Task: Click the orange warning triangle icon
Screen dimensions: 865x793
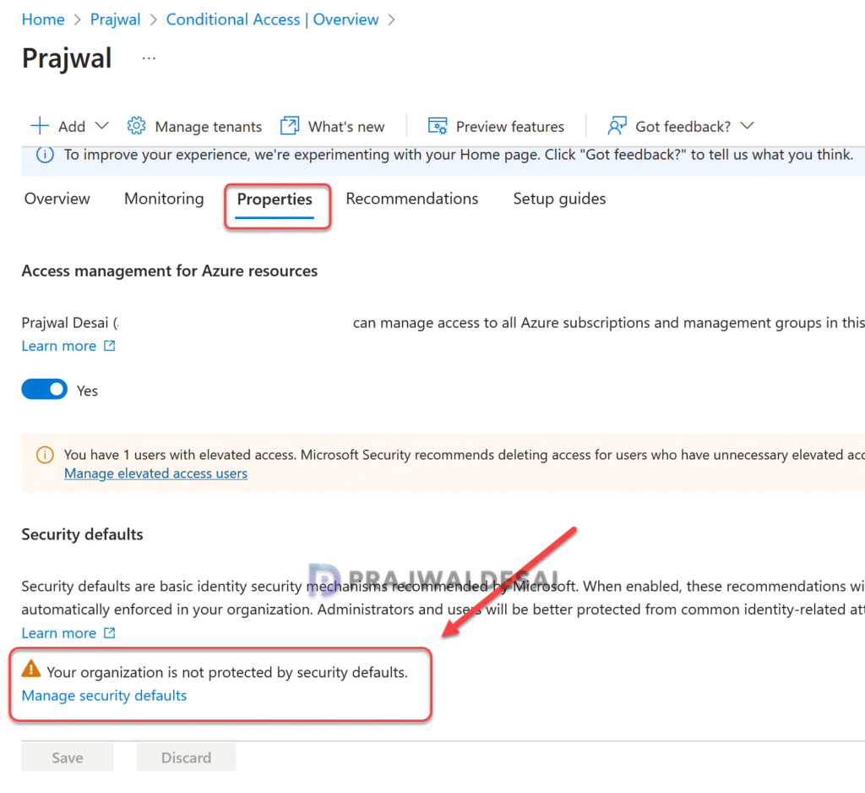Action: point(31,669)
